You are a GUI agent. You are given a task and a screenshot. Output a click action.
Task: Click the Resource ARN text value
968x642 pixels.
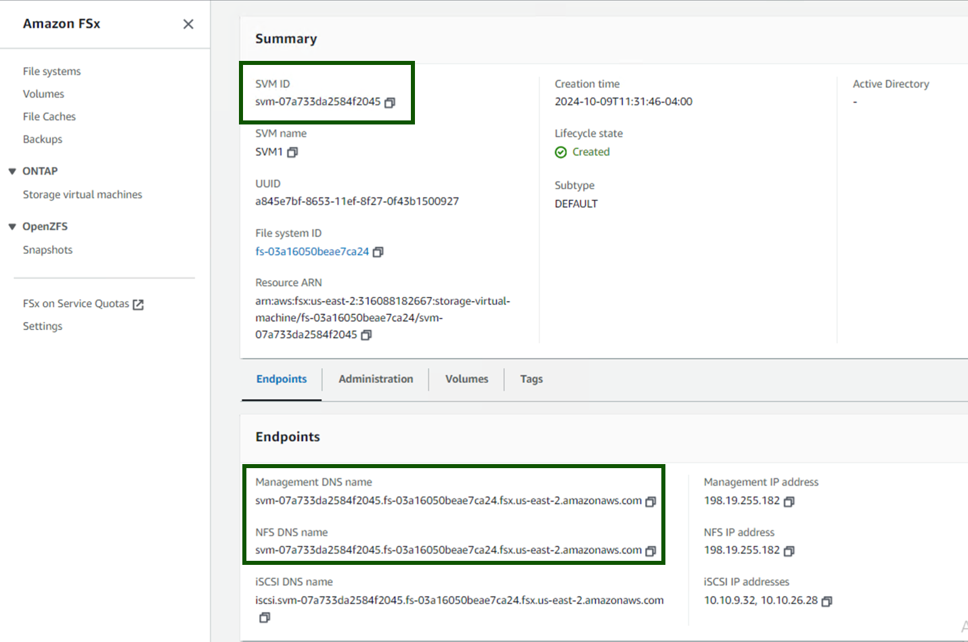tap(382, 318)
